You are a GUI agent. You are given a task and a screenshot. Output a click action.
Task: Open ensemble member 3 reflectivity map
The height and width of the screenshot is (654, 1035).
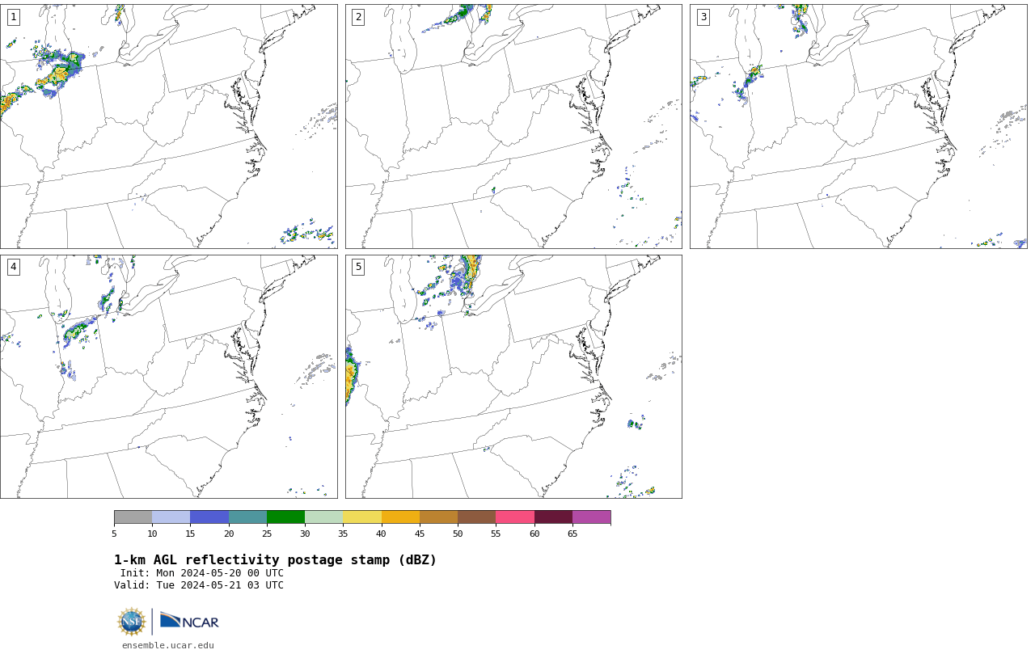(858, 126)
